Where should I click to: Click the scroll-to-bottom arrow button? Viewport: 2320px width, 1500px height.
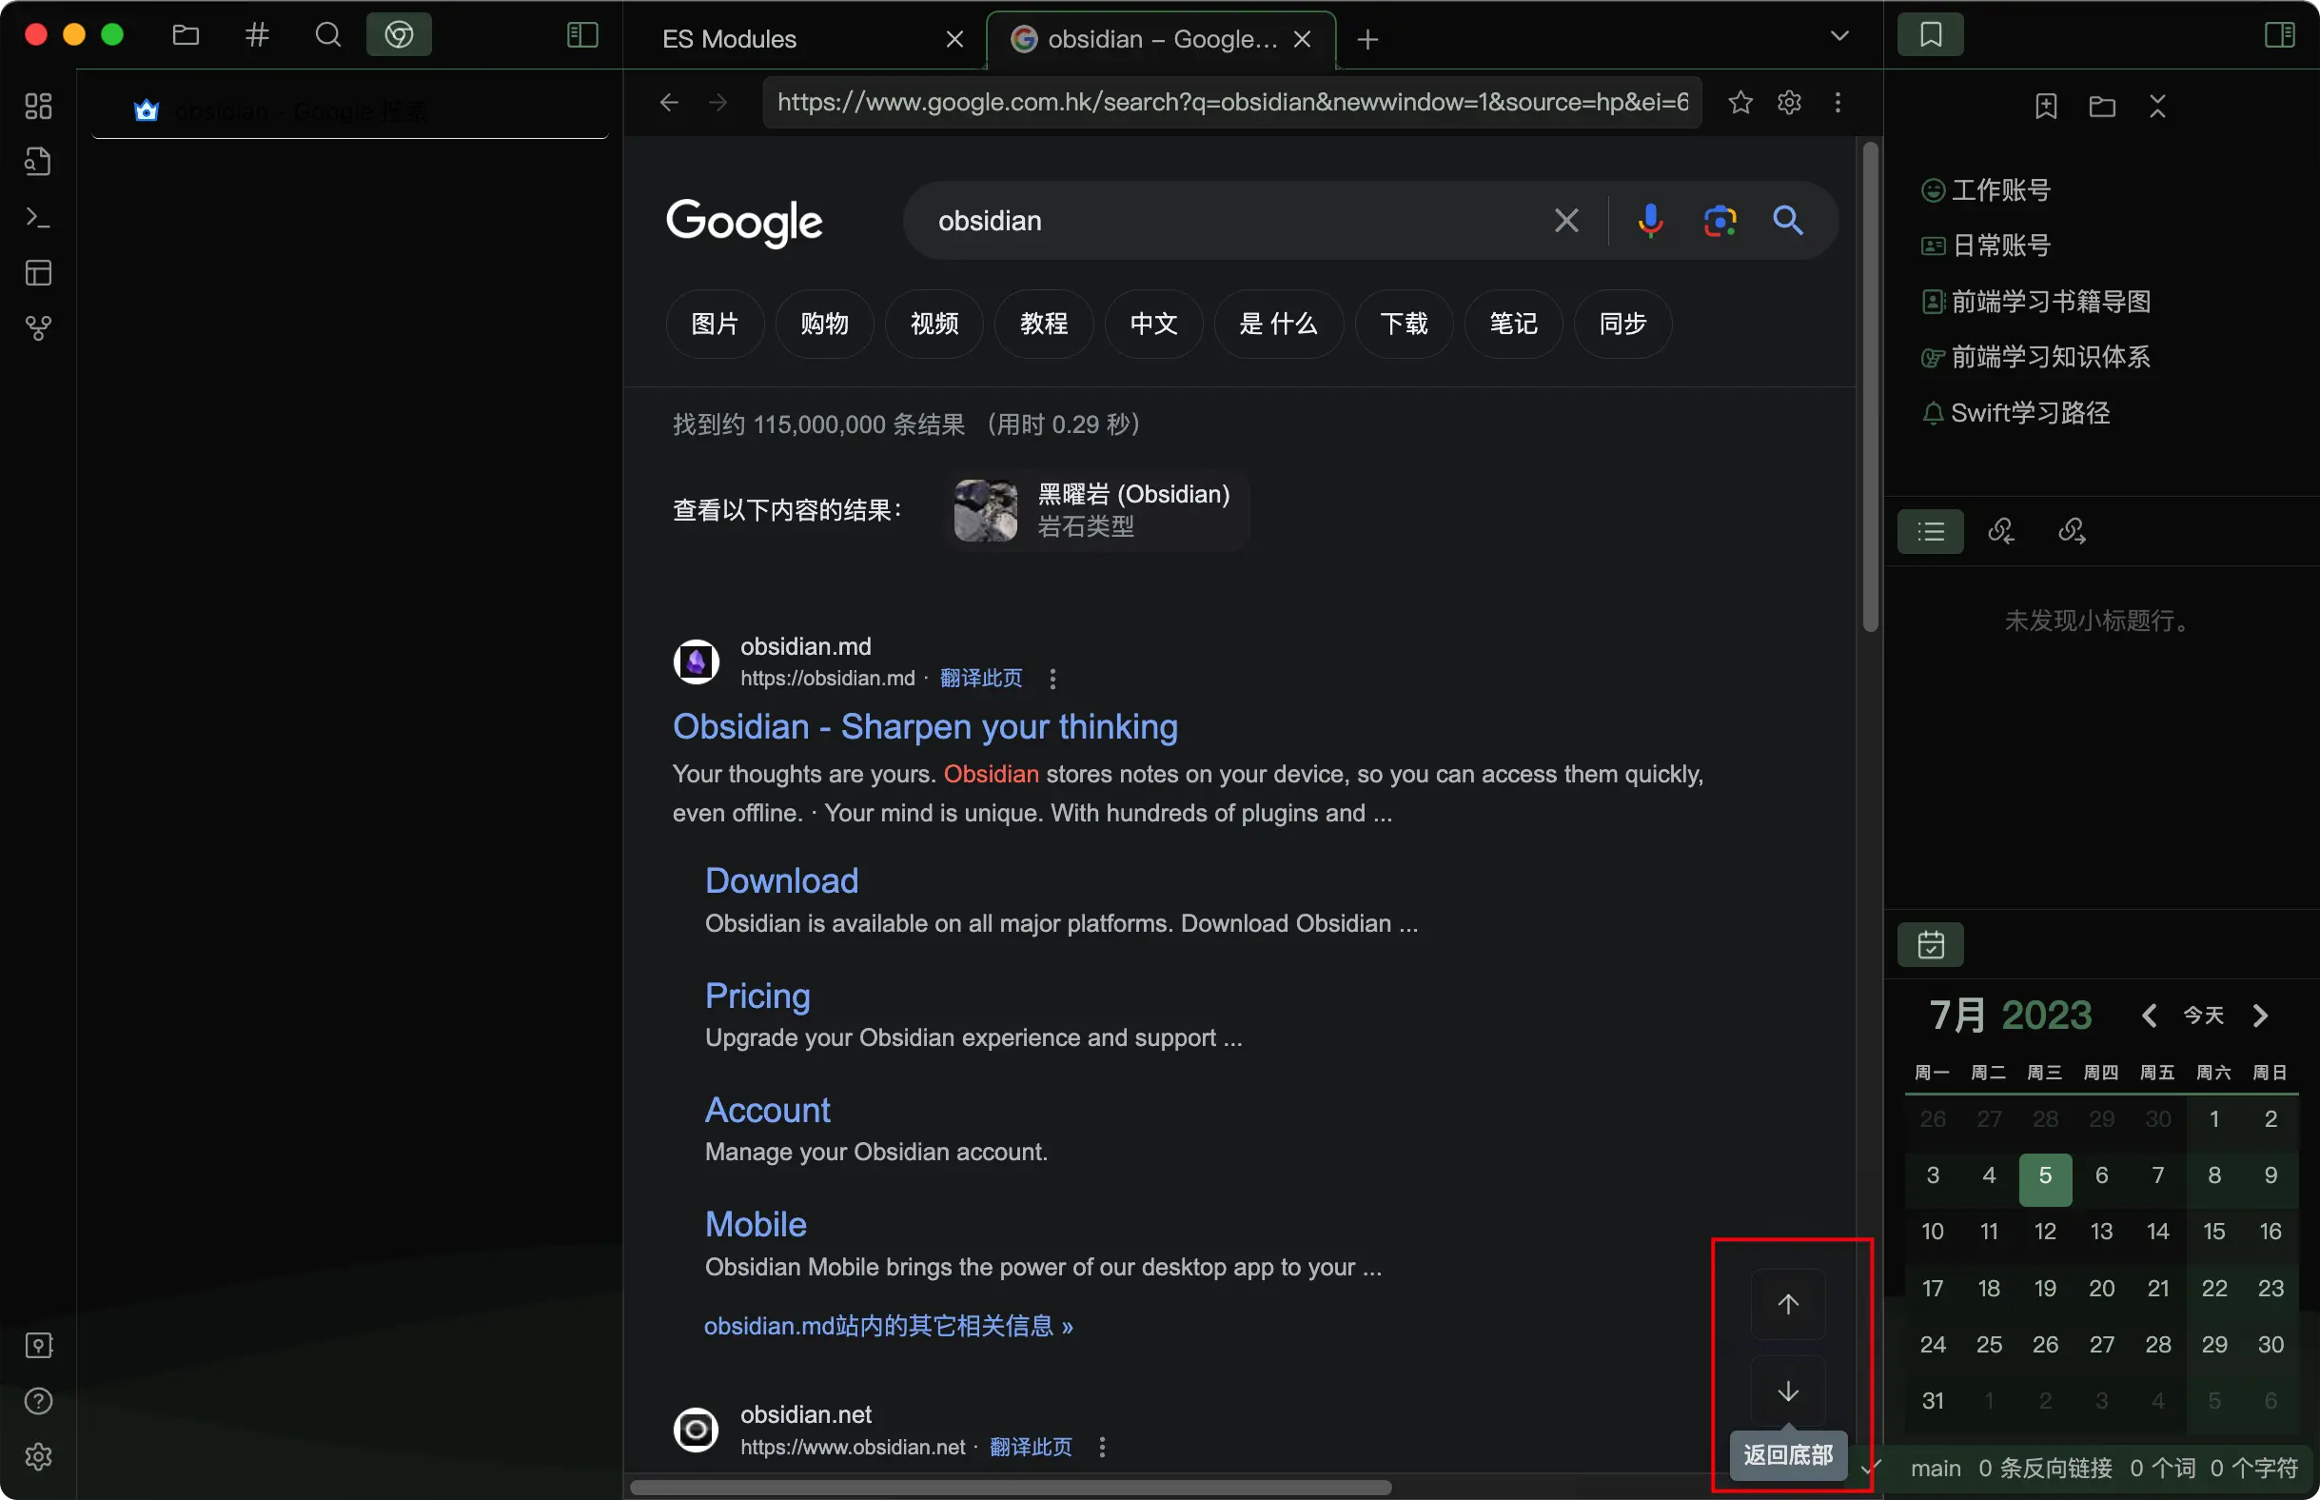(x=1787, y=1390)
